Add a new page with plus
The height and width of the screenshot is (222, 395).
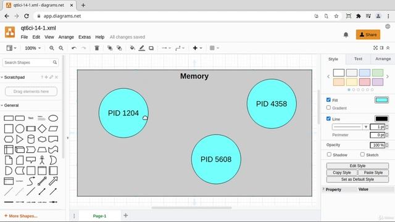pos(126,215)
